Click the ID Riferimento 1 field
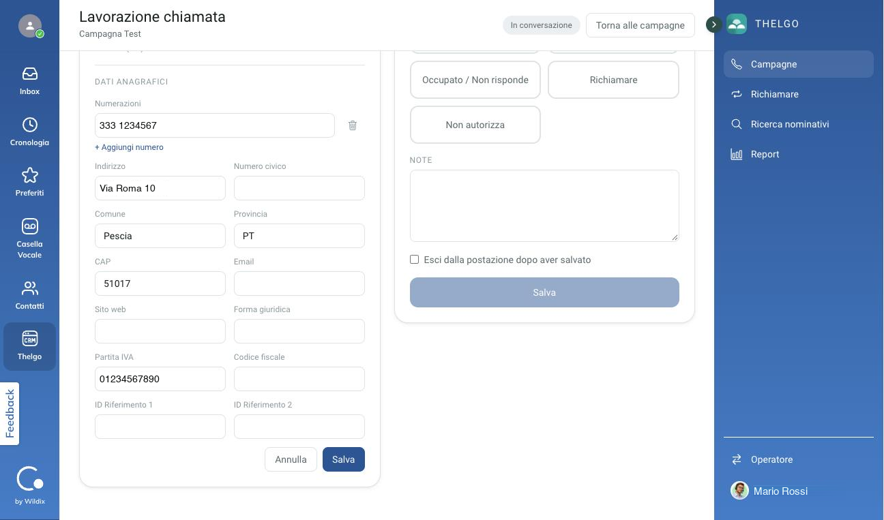 pos(160,427)
